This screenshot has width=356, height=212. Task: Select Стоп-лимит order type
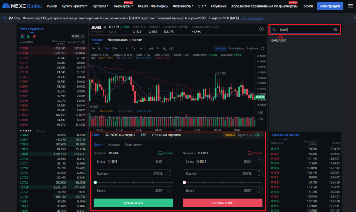click(x=134, y=145)
